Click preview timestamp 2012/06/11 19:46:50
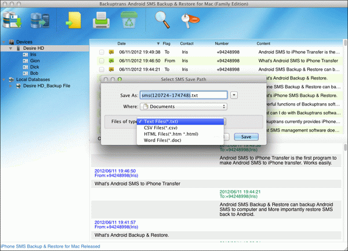 [x=115, y=171]
